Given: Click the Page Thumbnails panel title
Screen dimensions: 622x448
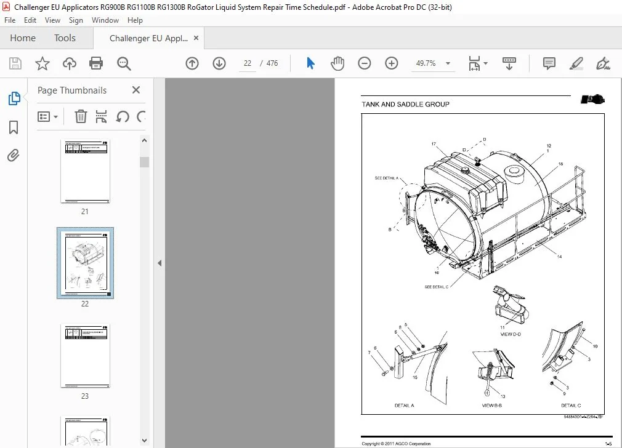Looking at the screenshot, I should click(72, 90).
